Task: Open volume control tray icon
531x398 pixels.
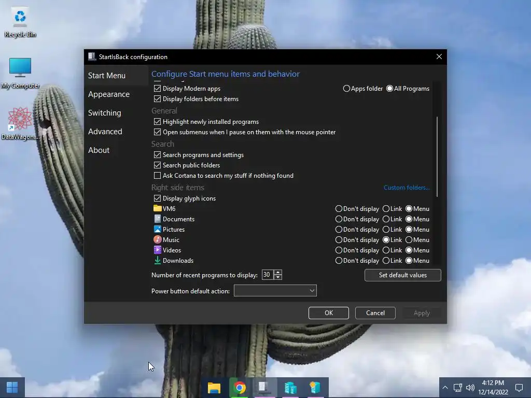Action: (x=470, y=388)
